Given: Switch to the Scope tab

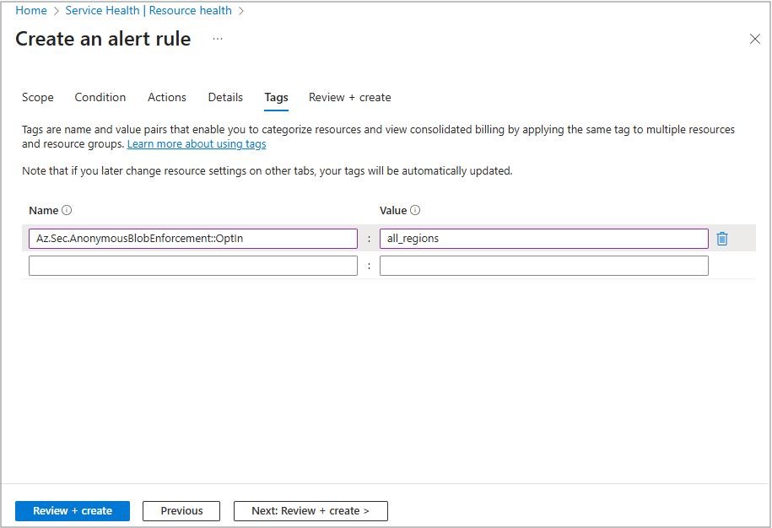Looking at the screenshot, I should point(38,98).
